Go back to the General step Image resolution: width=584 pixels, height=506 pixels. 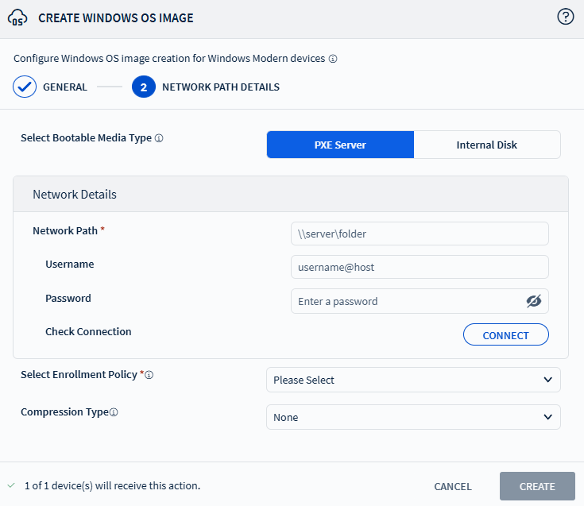coord(65,87)
